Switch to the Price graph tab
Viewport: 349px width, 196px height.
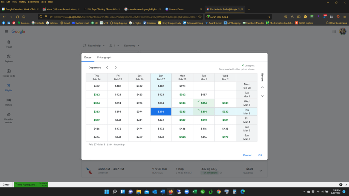pos(104,57)
